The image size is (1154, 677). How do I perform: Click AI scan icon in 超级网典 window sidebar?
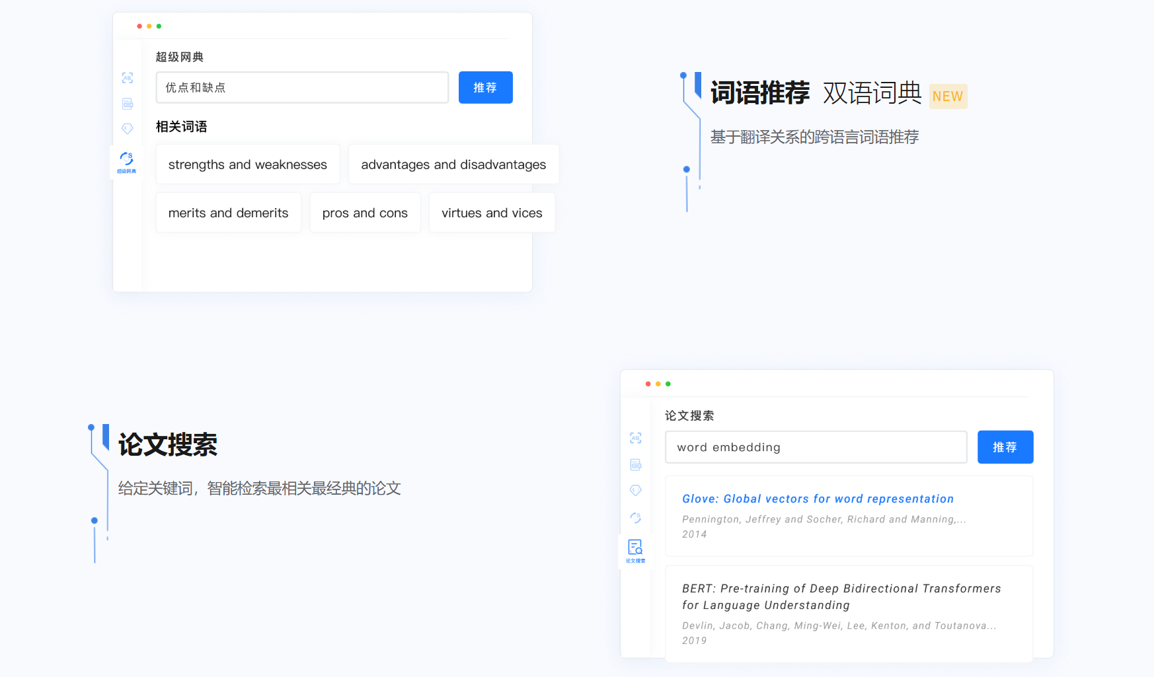(128, 78)
